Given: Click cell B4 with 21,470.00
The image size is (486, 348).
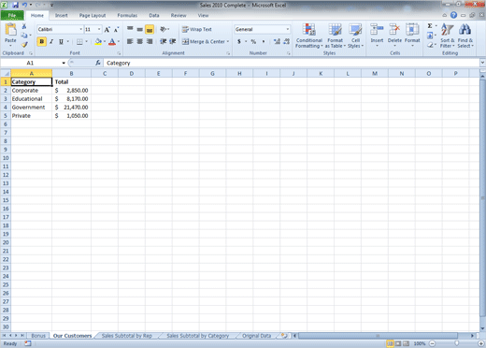Looking at the screenshot, I should [71, 108].
